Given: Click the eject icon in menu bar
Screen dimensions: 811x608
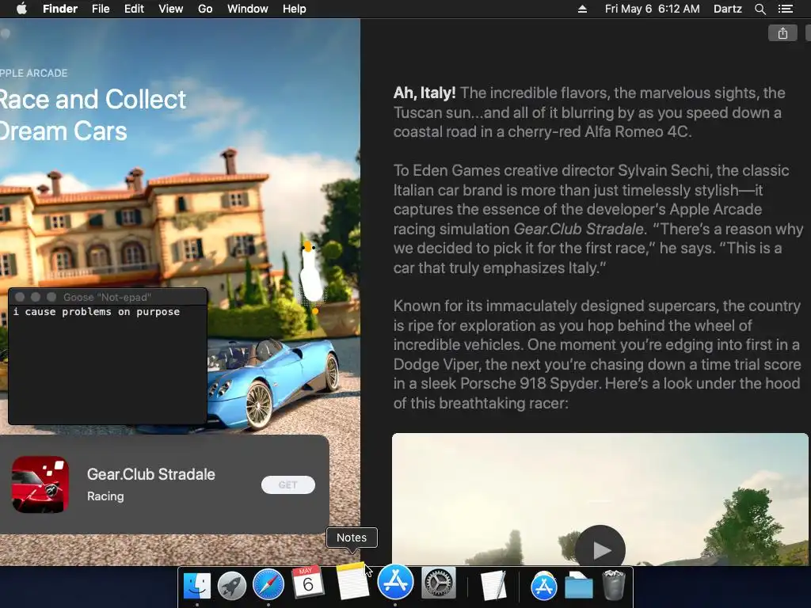Looking at the screenshot, I should (x=582, y=9).
